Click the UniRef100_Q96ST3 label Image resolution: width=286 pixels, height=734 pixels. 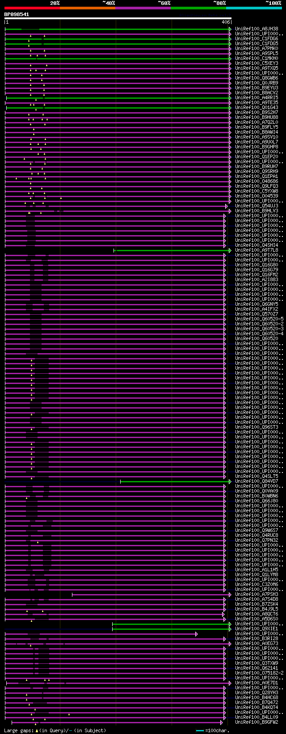(257, 427)
